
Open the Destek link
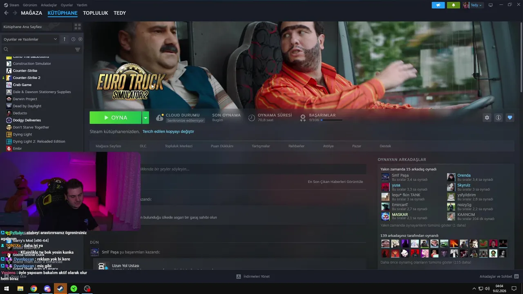[x=385, y=146]
